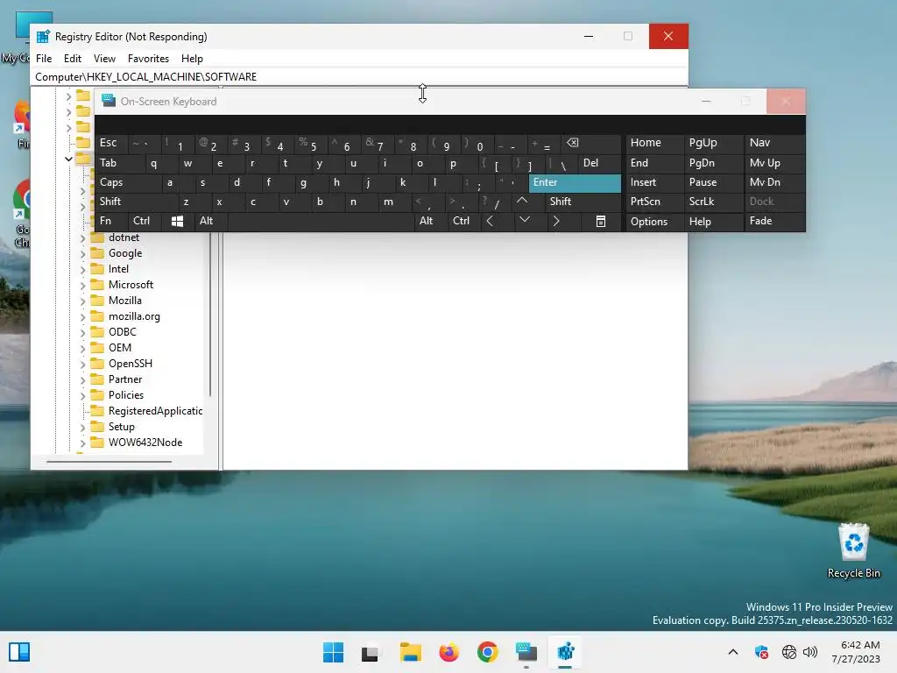The height and width of the screenshot is (673, 897).
Task: Click the Fade key on keyboard
Action: coord(774,221)
